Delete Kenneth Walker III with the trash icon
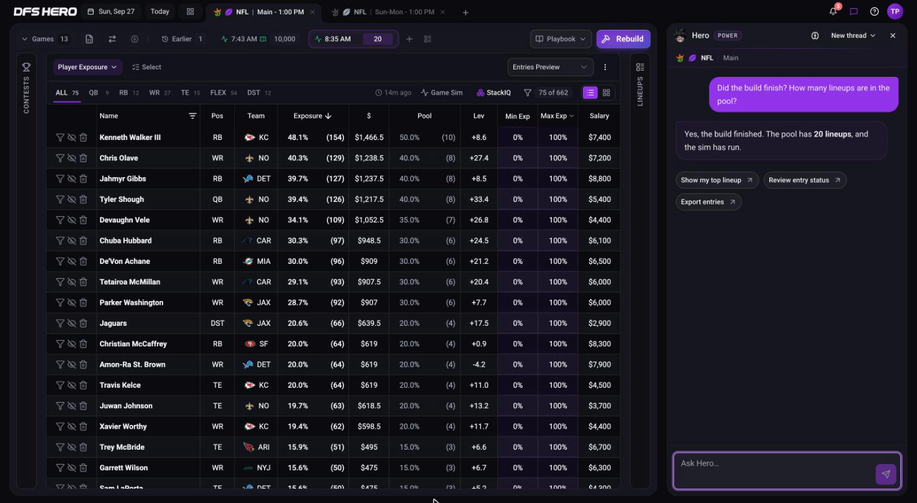Screen dimensions: 917x503 [x=83, y=138]
